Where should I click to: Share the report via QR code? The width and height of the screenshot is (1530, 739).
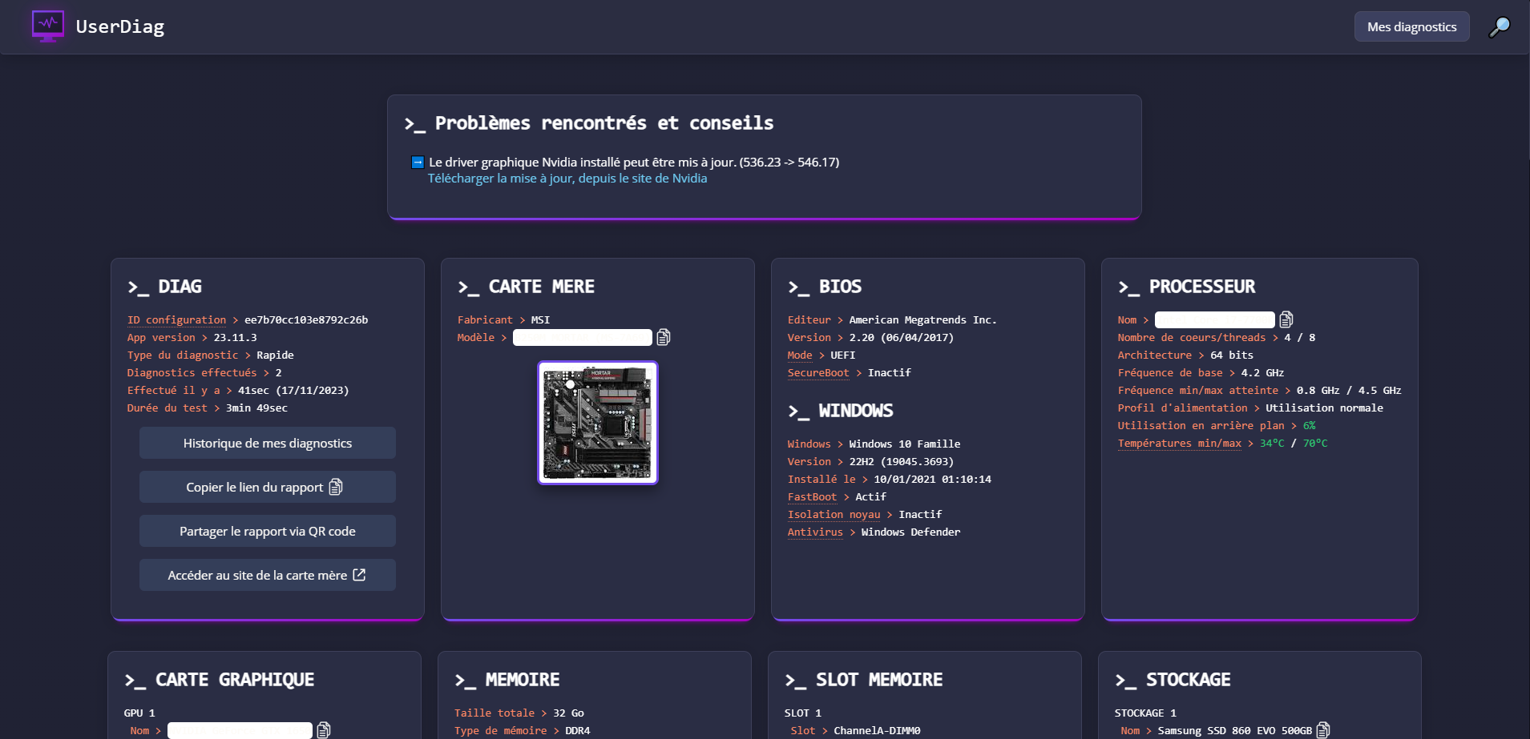coord(268,531)
